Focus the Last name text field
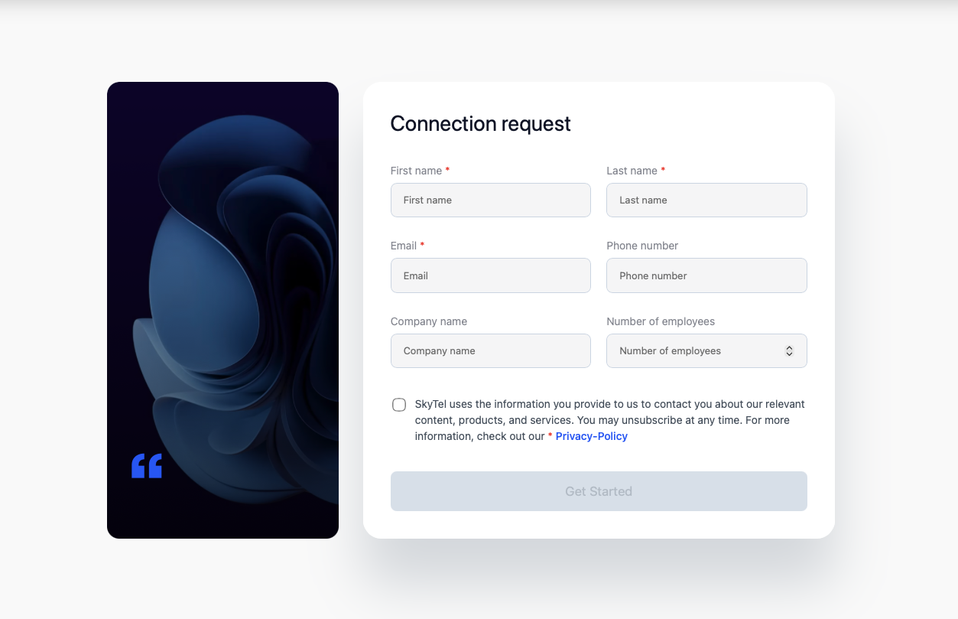 (x=706, y=200)
